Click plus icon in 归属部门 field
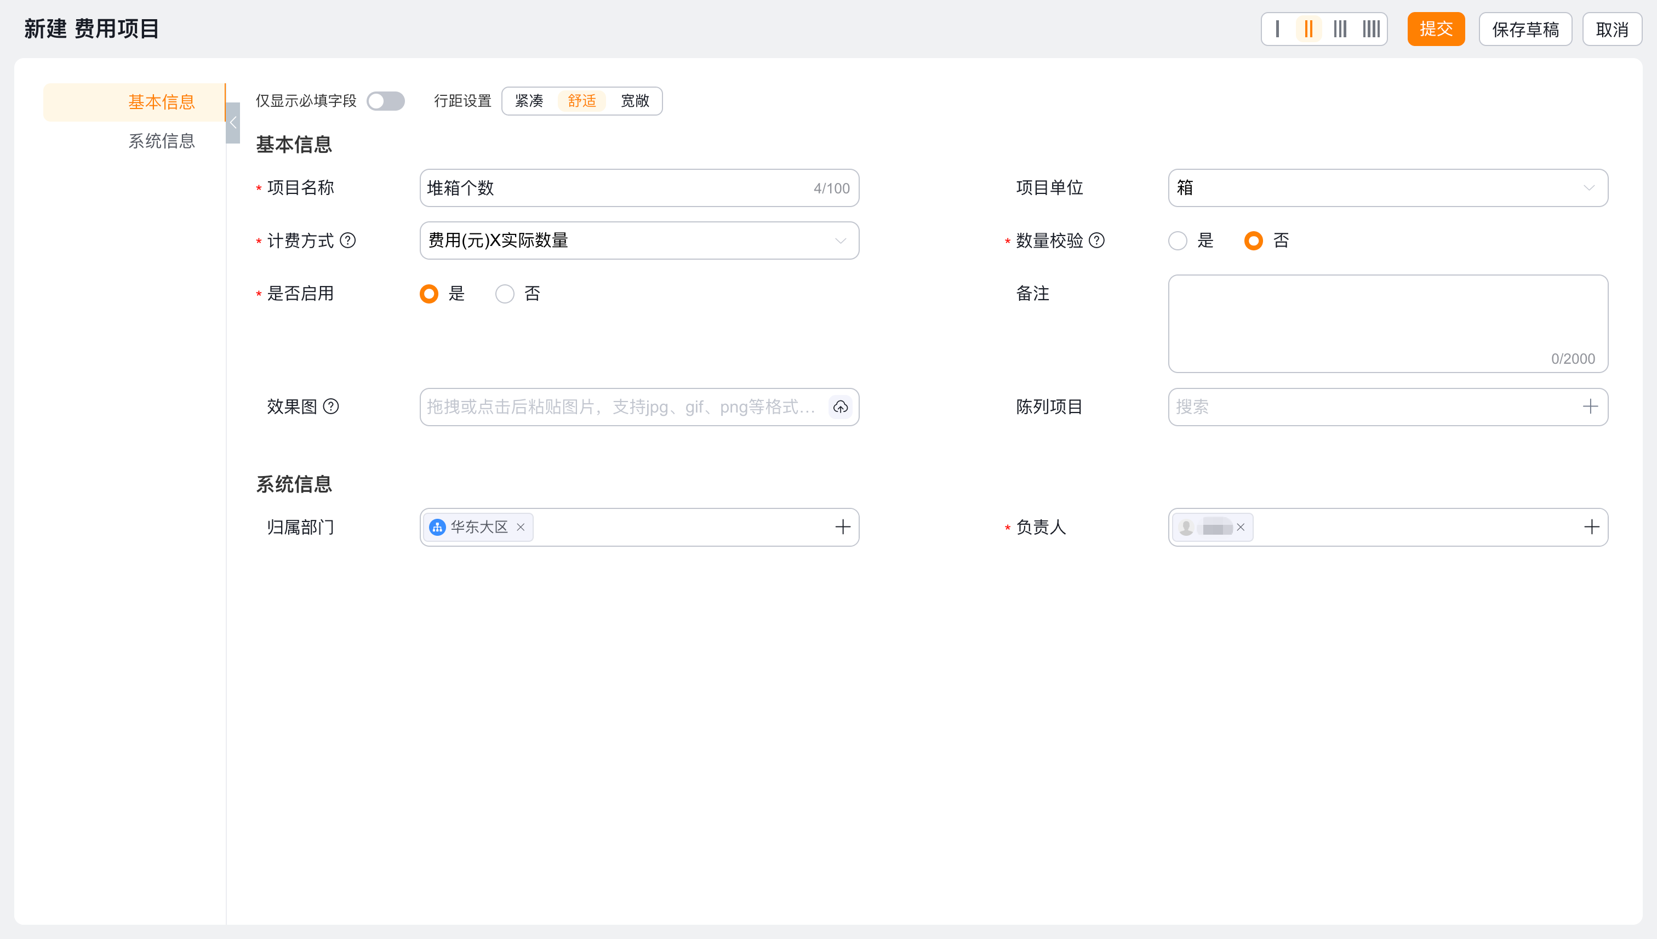This screenshot has width=1657, height=939. coord(842,527)
